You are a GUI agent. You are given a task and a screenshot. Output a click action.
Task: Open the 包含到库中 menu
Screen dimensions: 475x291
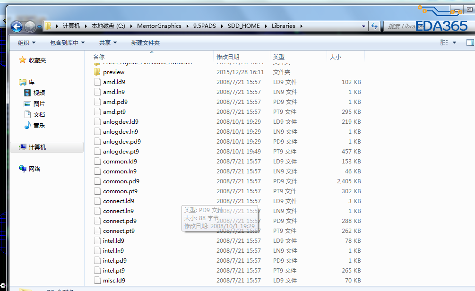click(67, 43)
